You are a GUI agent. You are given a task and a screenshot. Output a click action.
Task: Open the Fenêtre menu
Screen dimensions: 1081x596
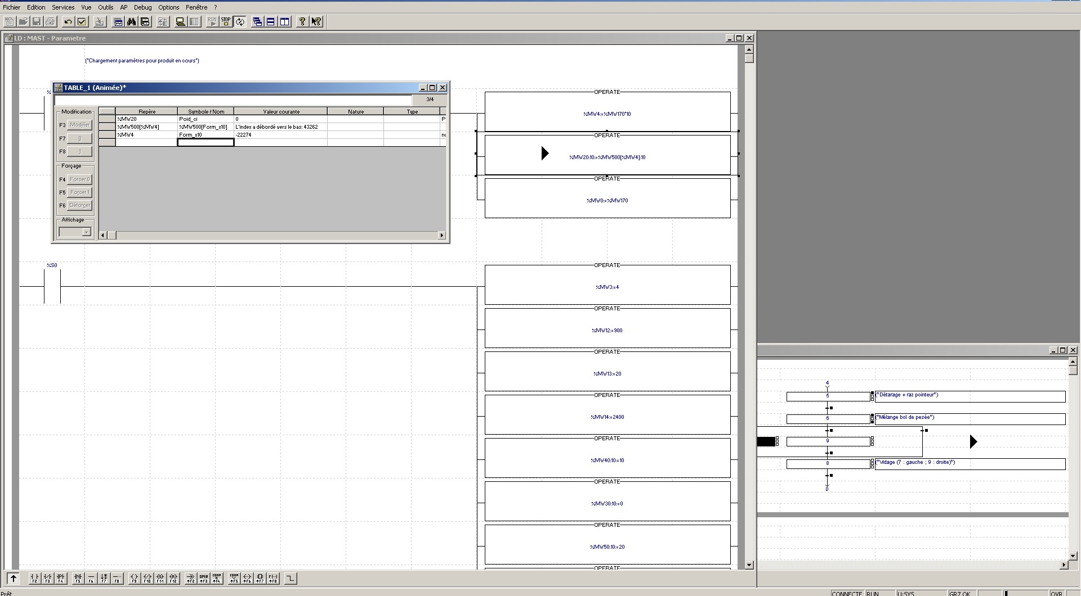coord(196,7)
